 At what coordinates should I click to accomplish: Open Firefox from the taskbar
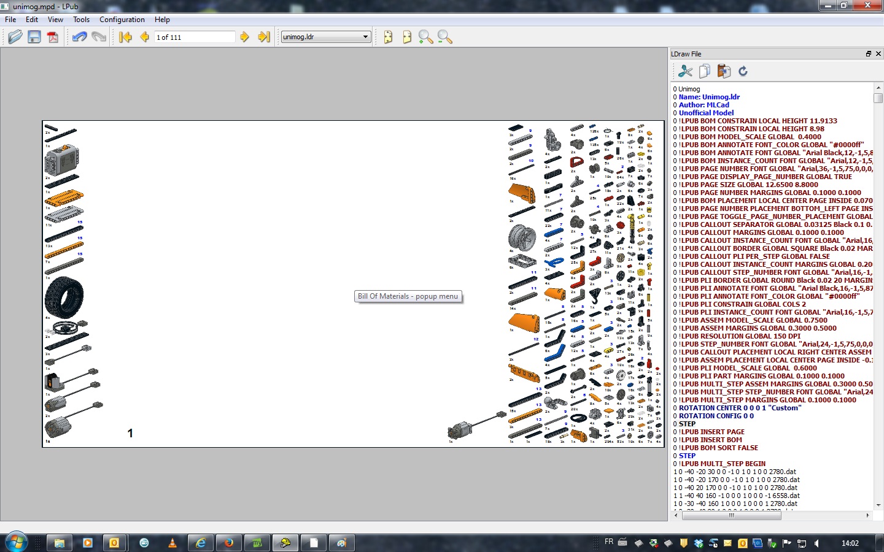(229, 543)
